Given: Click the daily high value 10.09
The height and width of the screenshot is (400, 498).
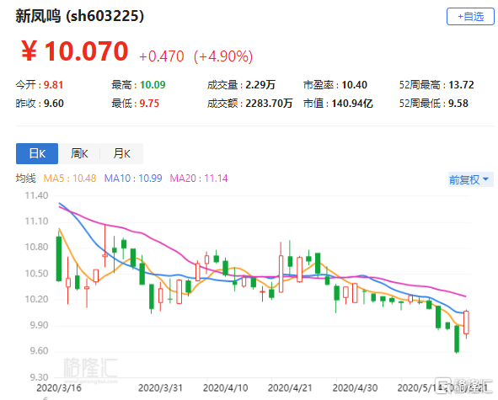Looking at the screenshot, I should [x=153, y=85].
